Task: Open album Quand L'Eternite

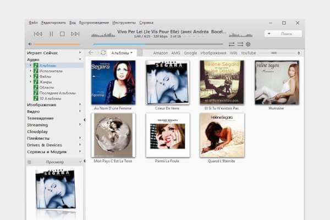Action: point(222,135)
